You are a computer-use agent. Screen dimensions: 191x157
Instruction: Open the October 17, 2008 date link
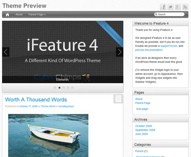coord(29,106)
